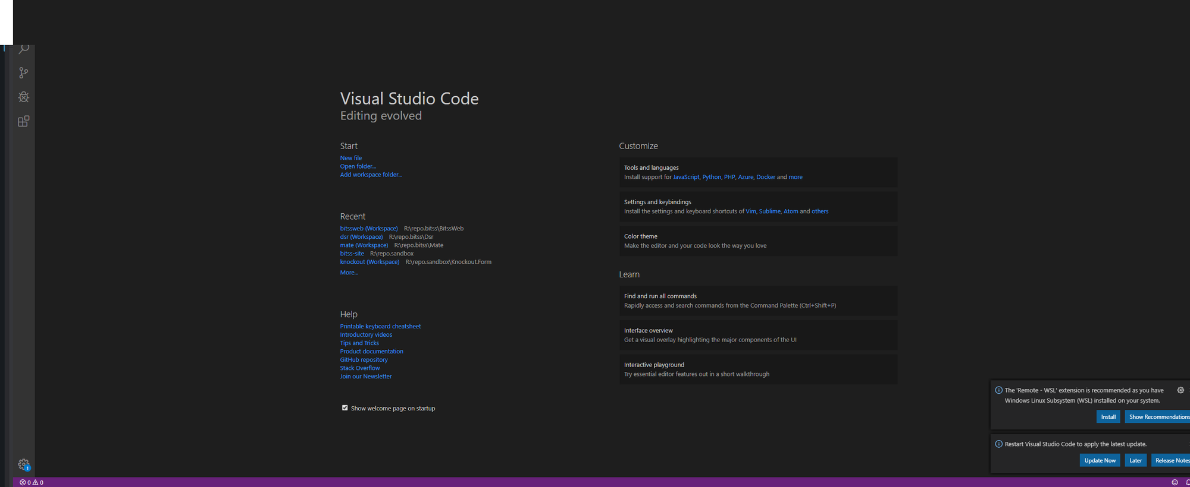The width and height of the screenshot is (1190, 487).
Task: Click Install on WSL notification
Action: click(x=1108, y=417)
